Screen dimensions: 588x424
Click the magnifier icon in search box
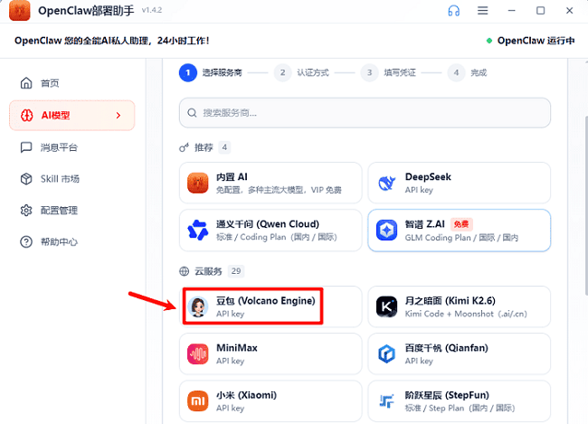tap(192, 113)
